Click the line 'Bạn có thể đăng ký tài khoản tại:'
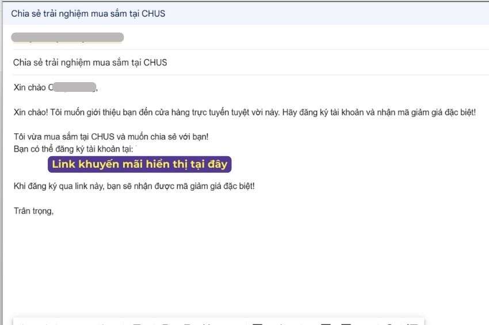 tap(73, 149)
